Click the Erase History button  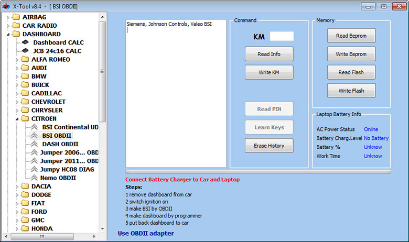click(x=269, y=146)
